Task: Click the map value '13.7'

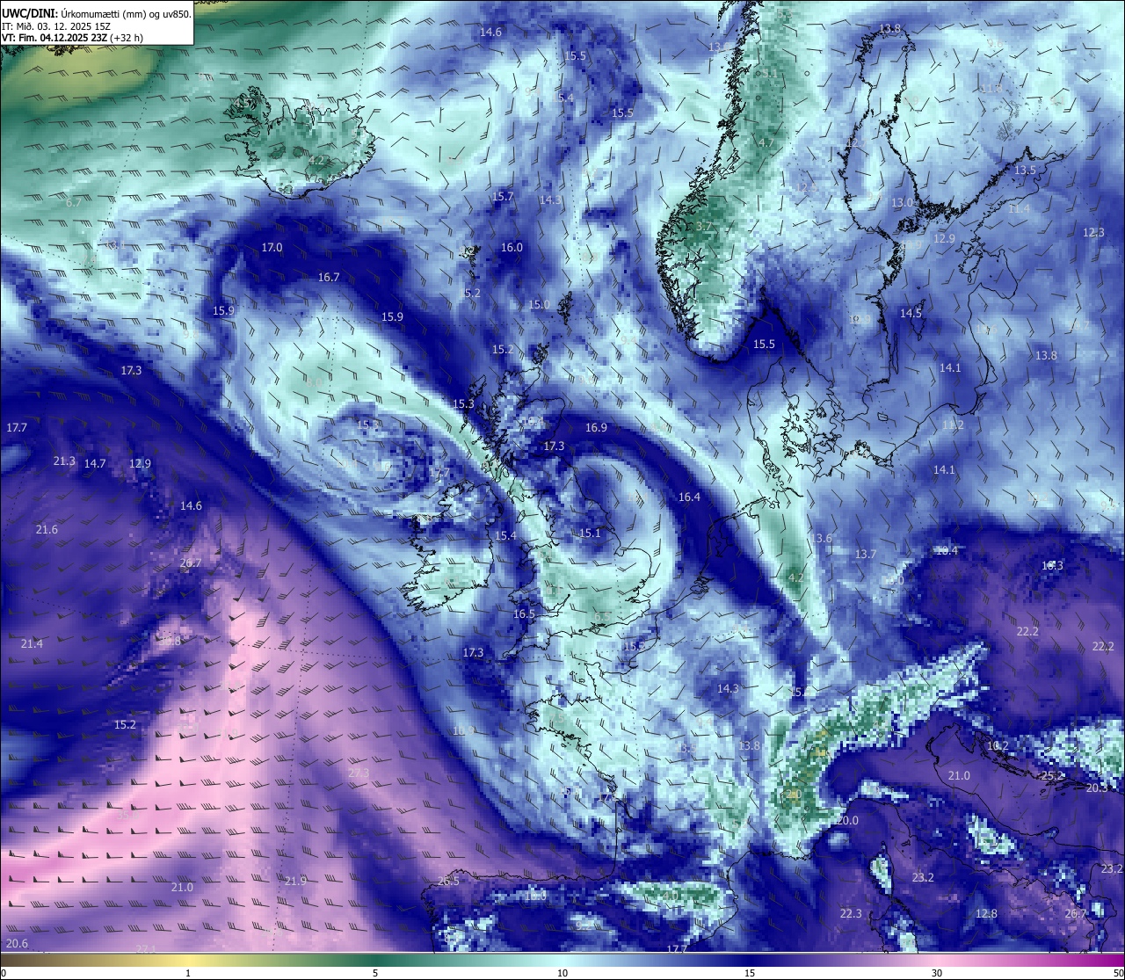Action: coord(866,554)
